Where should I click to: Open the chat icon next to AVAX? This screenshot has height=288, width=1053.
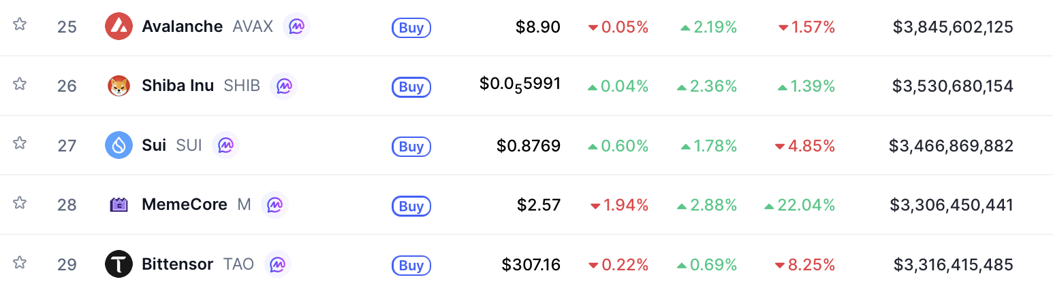296,26
